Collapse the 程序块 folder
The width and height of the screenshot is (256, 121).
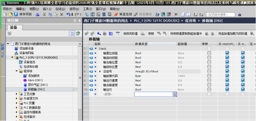pos(17,71)
